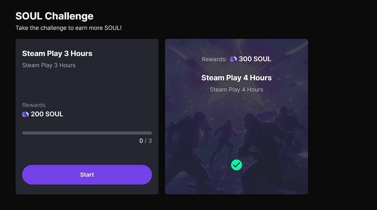
Task: Click the Rewards label in left card
Action: point(34,105)
